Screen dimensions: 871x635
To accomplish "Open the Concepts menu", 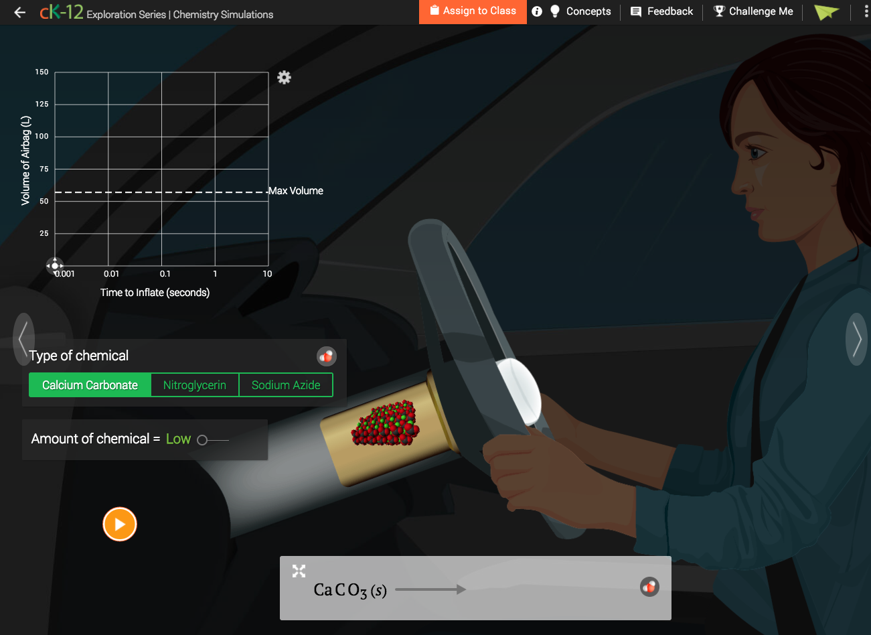I will (581, 11).
